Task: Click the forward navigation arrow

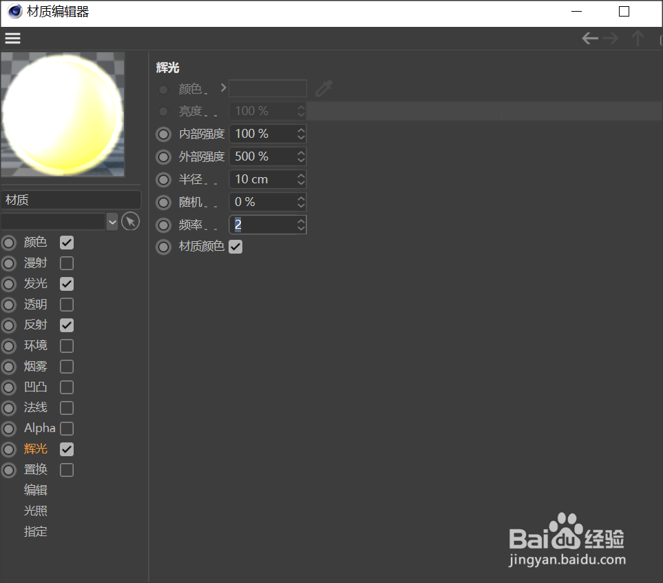Action: point(611,38)
